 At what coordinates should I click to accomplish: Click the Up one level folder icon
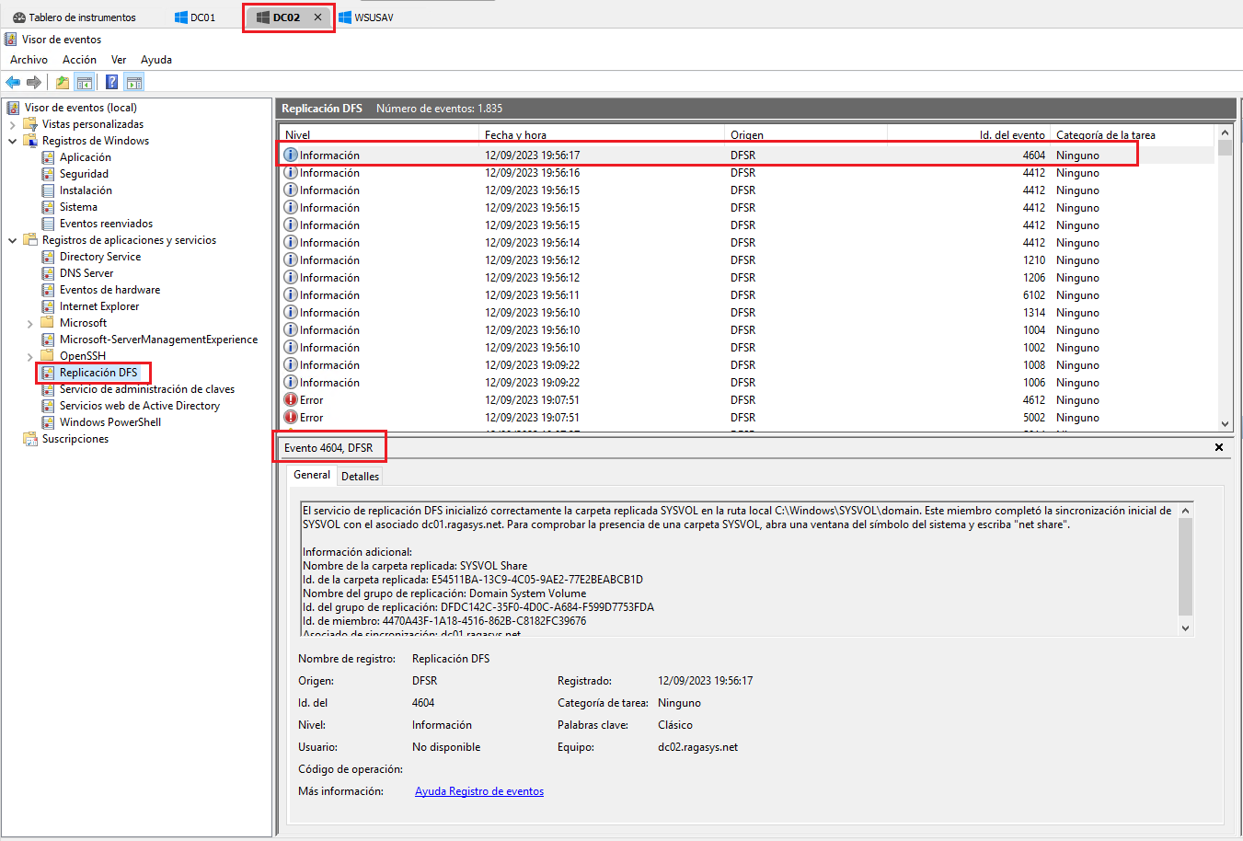pos(62,82)
